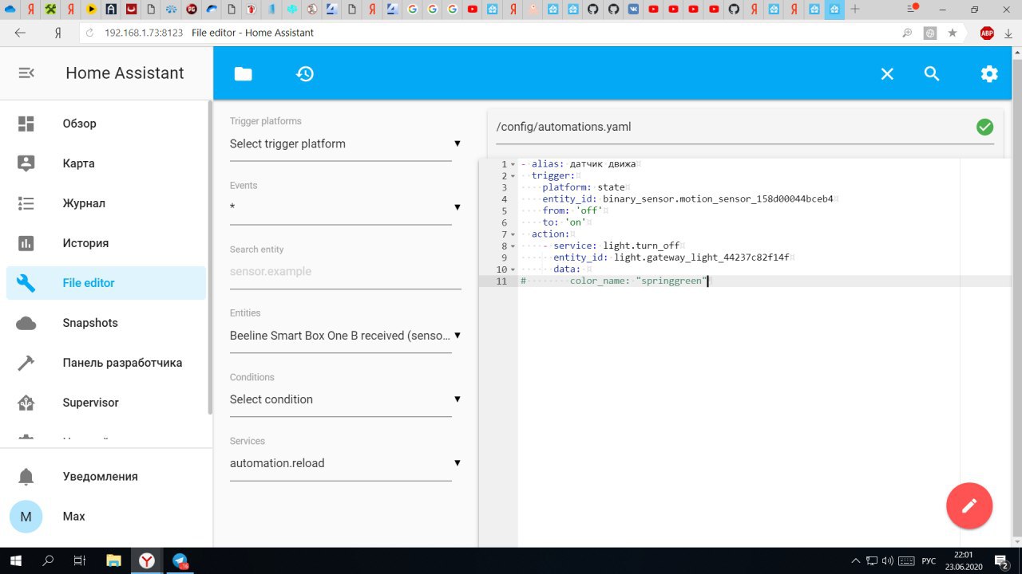Open the Обзор dashboard icon
The image size is (1022, 574).
pos(26,124)
